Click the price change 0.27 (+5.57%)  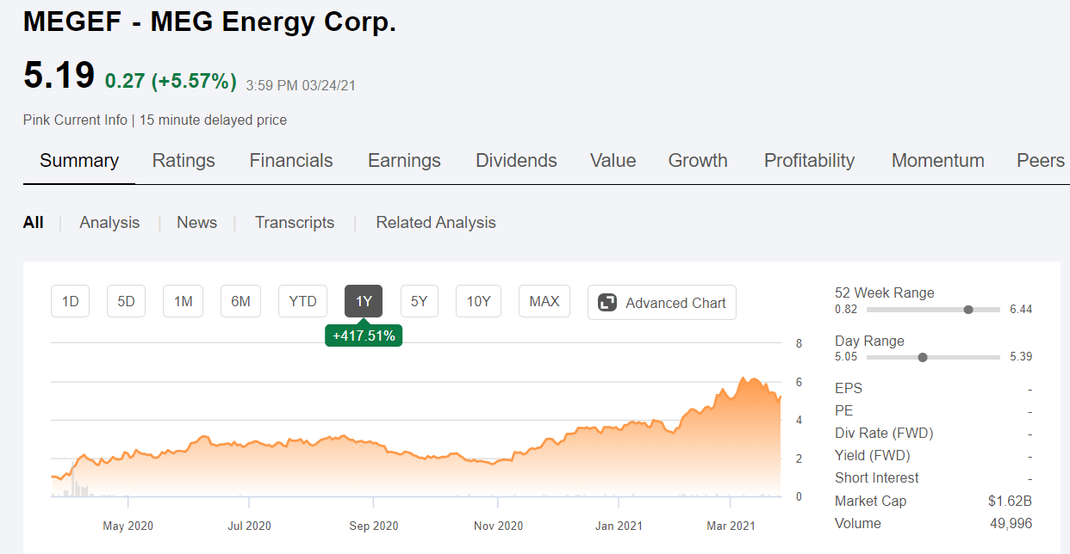[171, 82]
